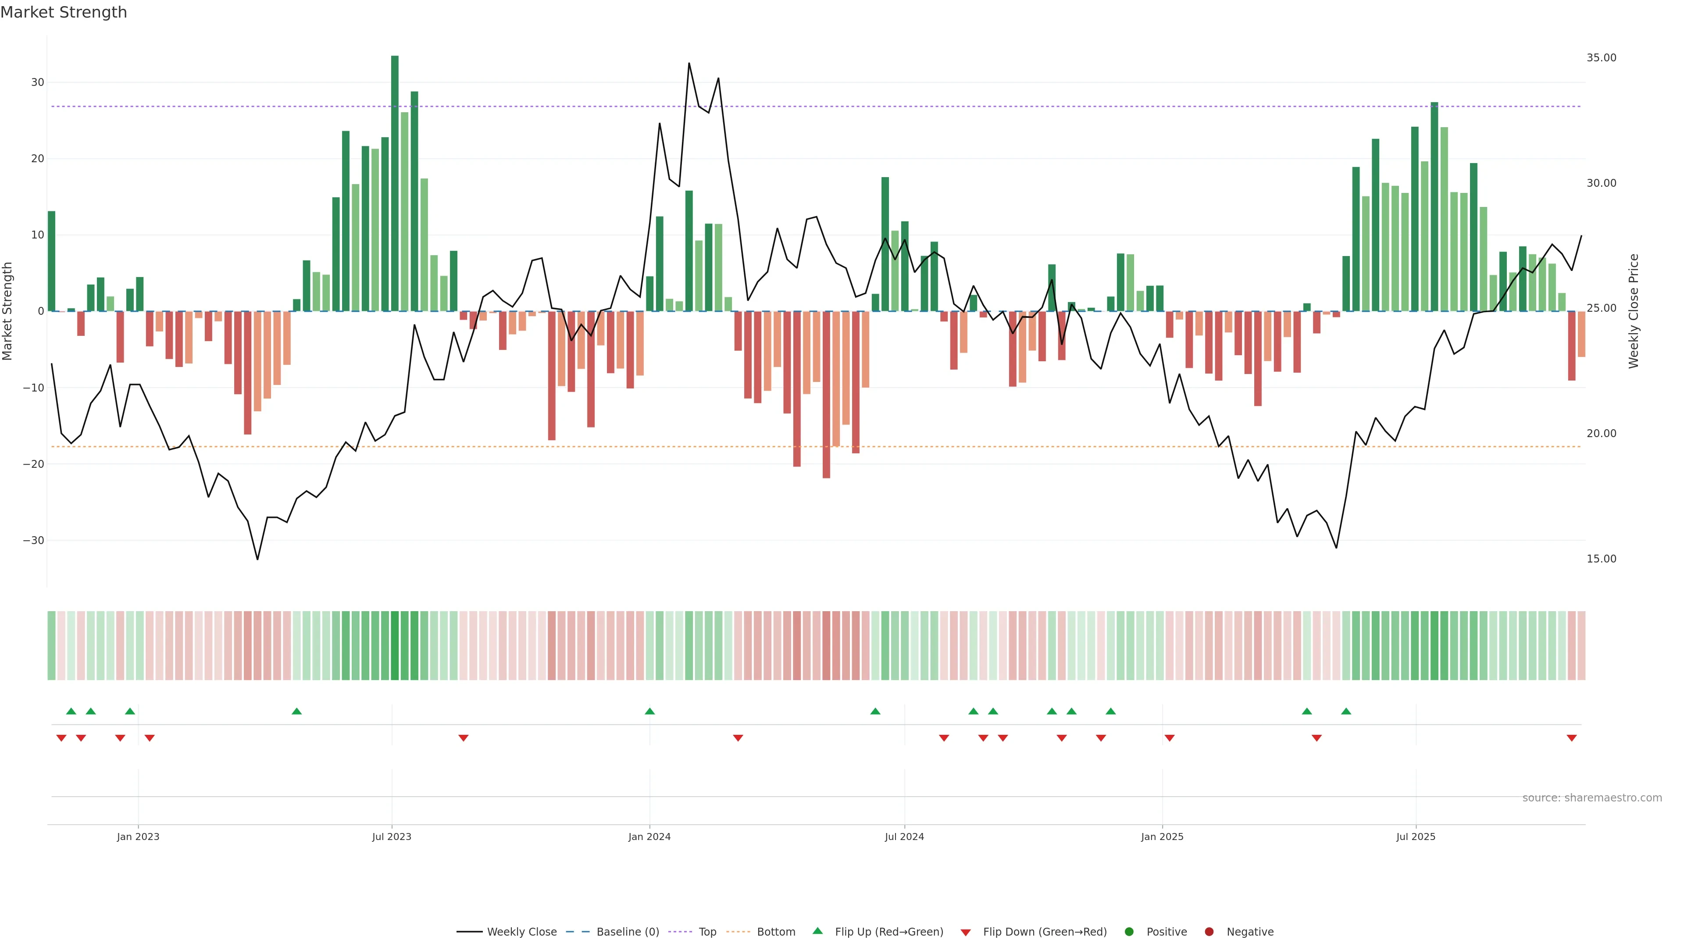Click the Jan 2025 x-axis label
This screenshot has height=947, width=1684.
pos(1162,837)
